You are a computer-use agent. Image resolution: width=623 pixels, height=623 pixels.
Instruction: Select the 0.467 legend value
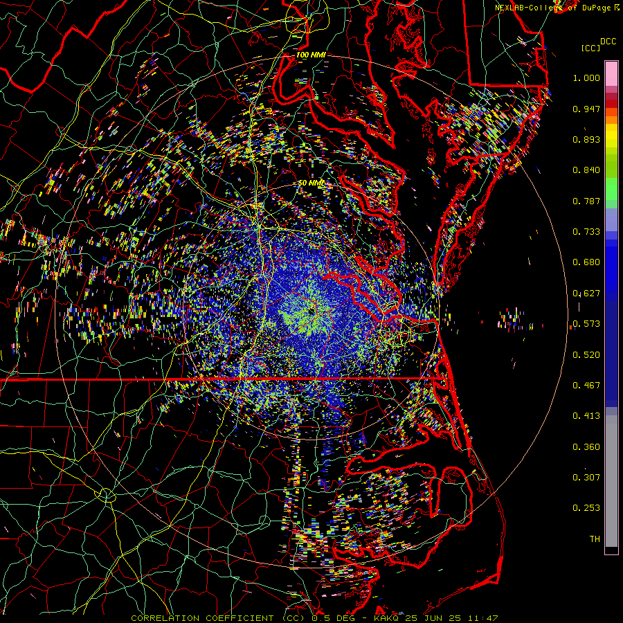click(x=586, y=386)
